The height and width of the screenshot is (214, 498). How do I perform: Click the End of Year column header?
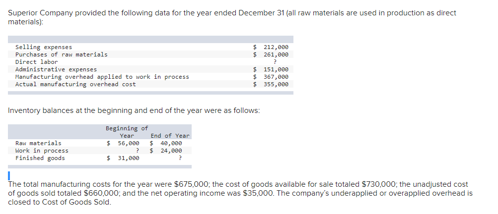pyautogui.click(x=170, y=136)
